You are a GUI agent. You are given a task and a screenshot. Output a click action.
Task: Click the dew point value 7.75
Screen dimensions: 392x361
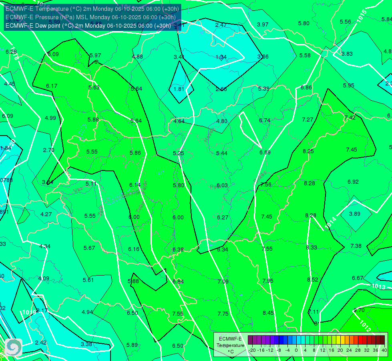point(223,314)
